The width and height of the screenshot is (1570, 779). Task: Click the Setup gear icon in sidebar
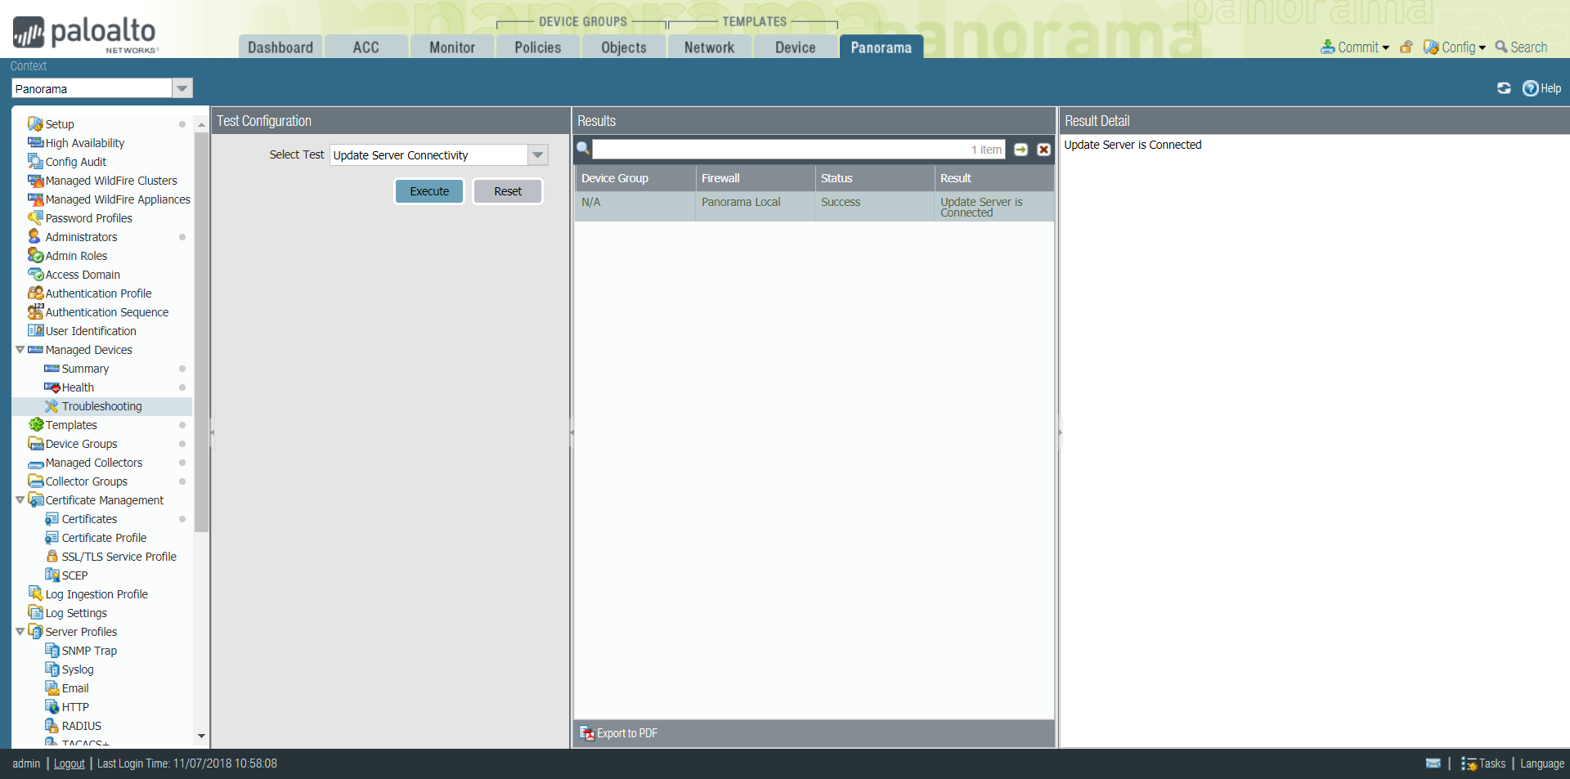tap(35, 124)
